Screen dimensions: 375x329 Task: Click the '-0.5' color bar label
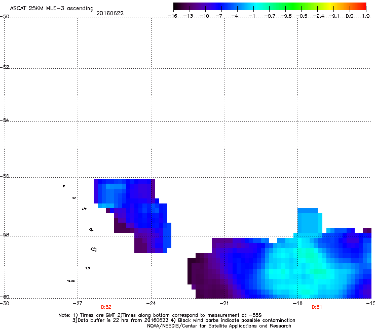coord(302,16)
